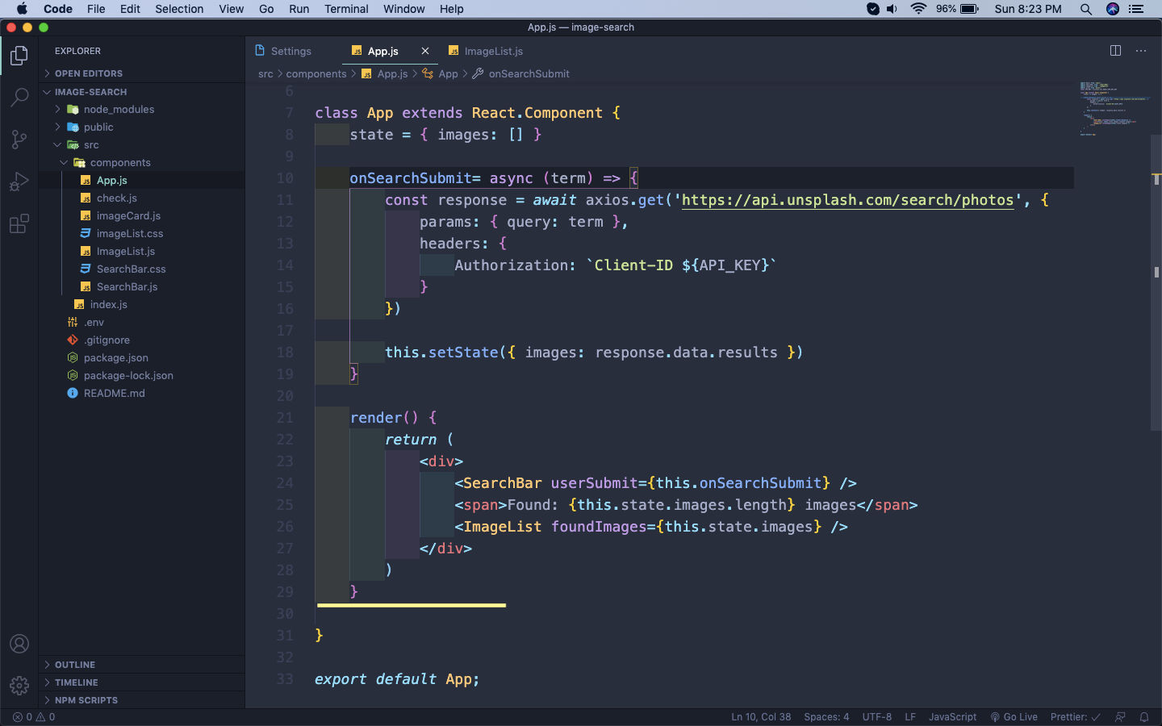
Task: Open the Selection menu
Action: click(x=179, y=9)
